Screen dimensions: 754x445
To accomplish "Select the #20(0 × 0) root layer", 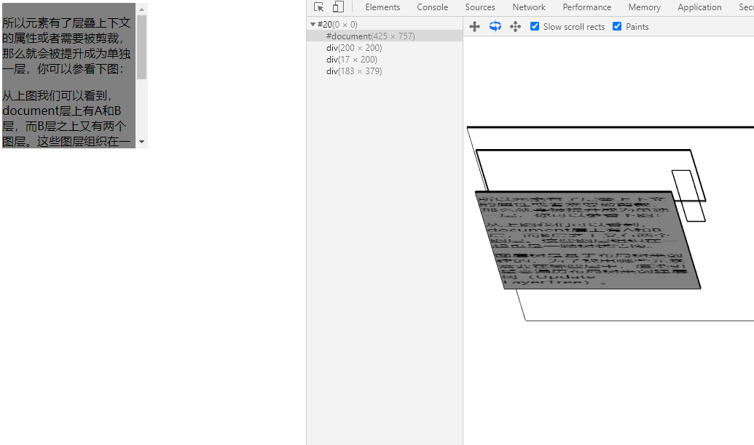I will click(385, 25).
